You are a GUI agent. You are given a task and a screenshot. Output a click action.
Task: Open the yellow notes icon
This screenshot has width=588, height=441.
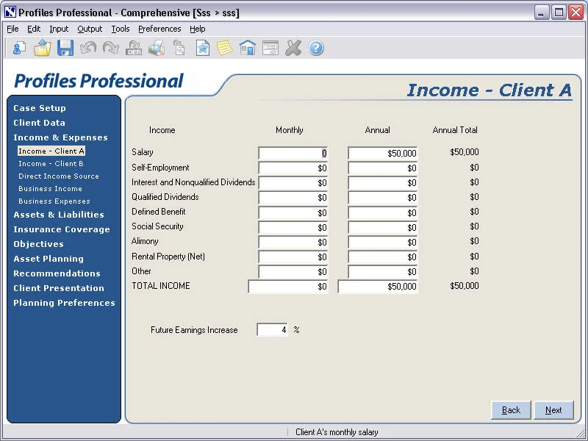coord(225,48)
